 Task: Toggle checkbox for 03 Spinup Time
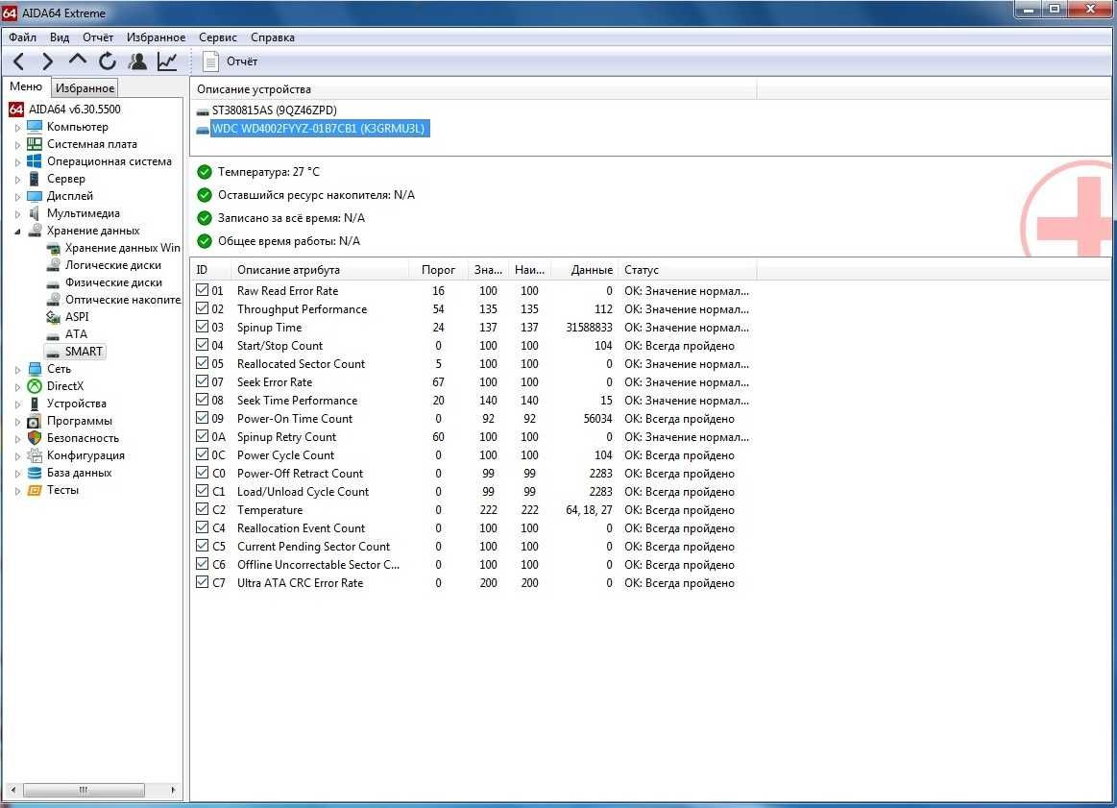(x=203, y=327)
